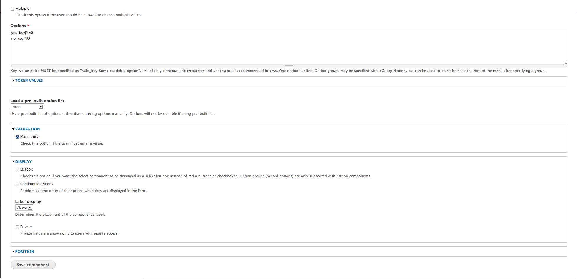Image resolution: width=577 pixels, height=279 pixels.
Task: Click the VALIDATION fieldset title
Action: 28,129
